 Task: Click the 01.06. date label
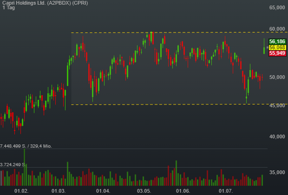183,191
